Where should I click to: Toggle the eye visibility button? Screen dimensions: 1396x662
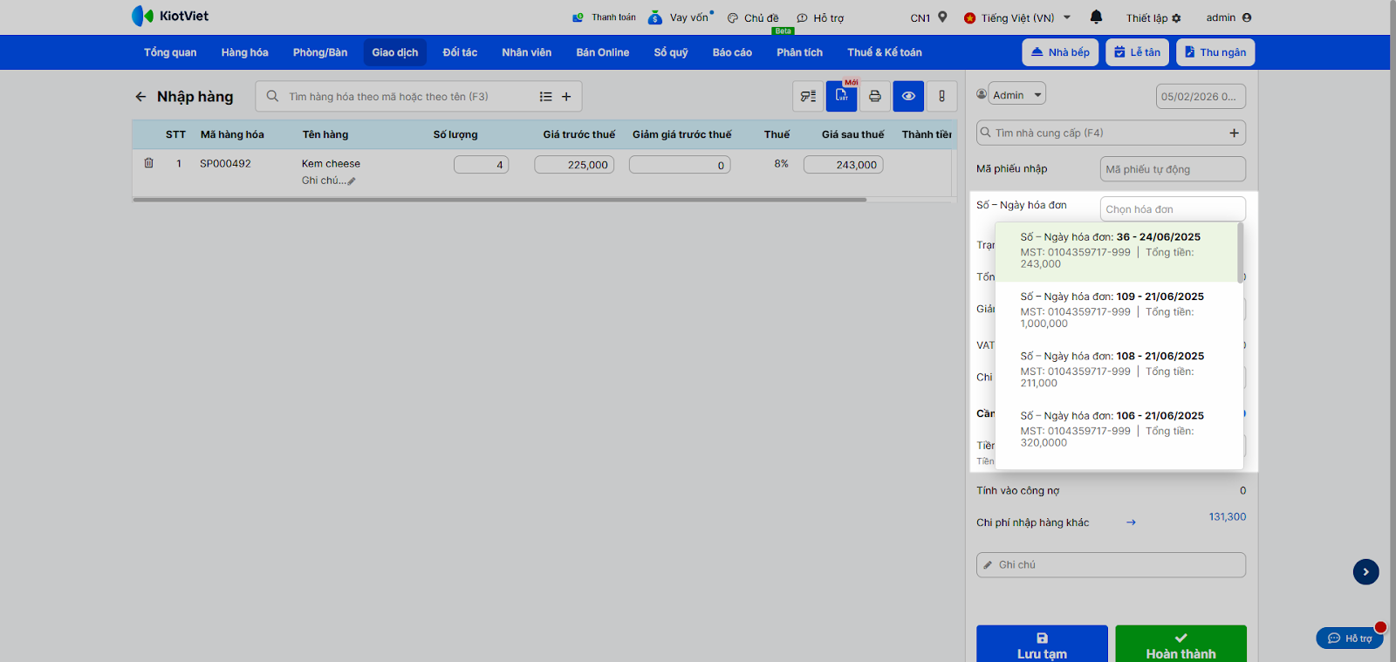(x=908, y=96)
